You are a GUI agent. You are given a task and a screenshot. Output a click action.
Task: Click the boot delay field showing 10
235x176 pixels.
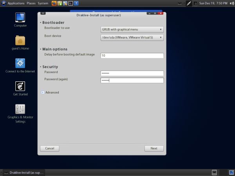coord(132,56)
